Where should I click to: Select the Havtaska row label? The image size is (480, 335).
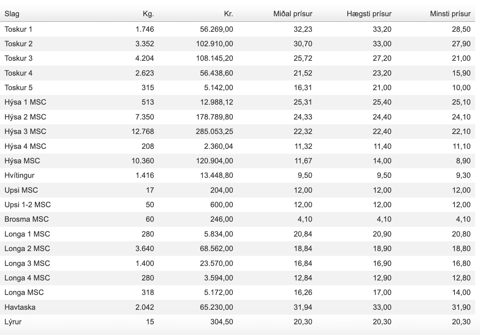(x=20, y=307)
